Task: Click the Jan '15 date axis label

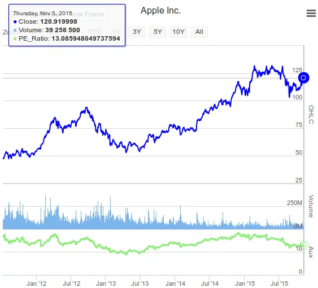Action: [245, 283]
